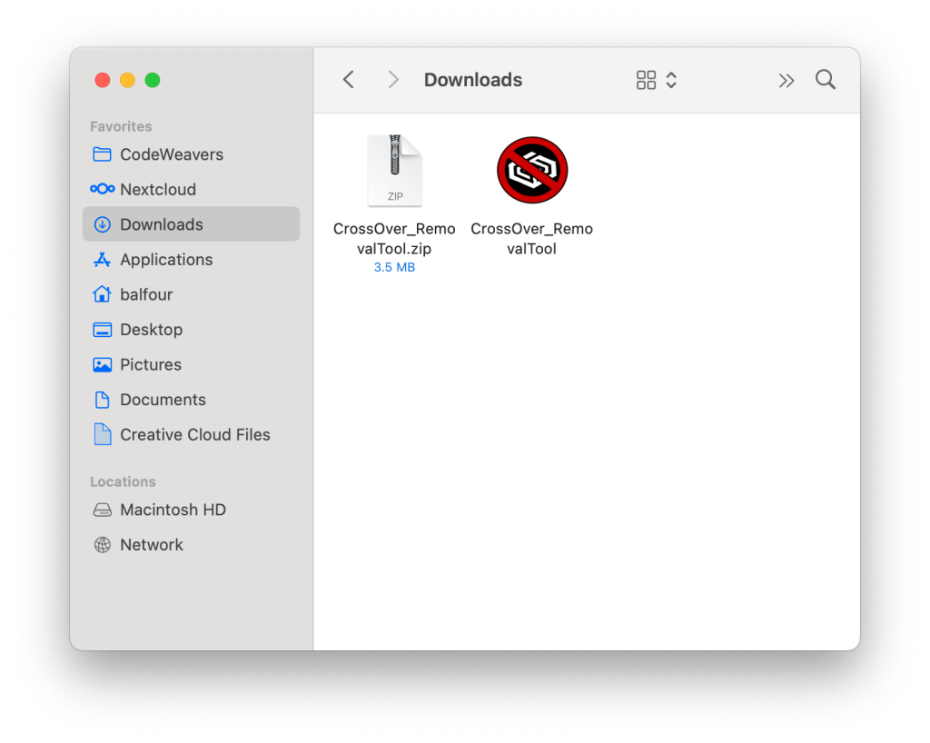Go to the Pictures folder
This screenshot has height=743, width=930.
(x=150, y=364)
